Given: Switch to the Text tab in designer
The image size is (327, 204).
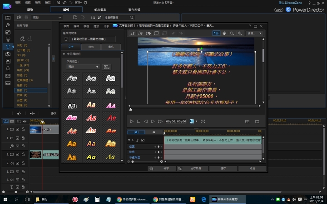Looking at the screenshot, I should pos(71,47).
